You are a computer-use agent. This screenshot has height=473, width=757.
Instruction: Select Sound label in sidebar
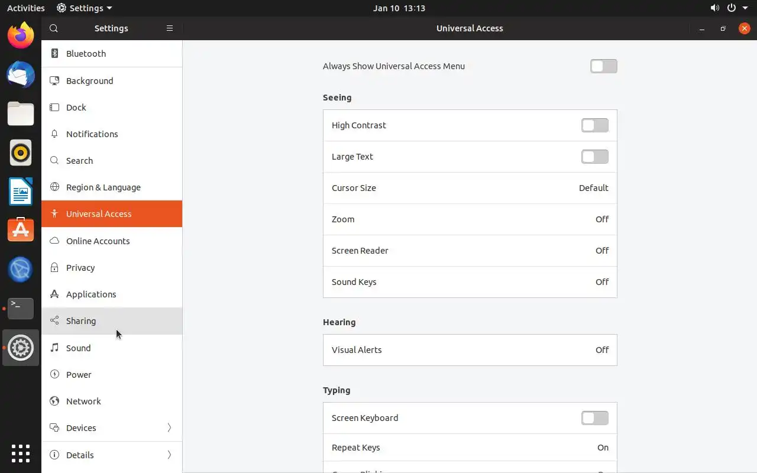(78, 348)
